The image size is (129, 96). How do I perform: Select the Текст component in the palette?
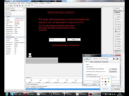click(x=118, y=19)
